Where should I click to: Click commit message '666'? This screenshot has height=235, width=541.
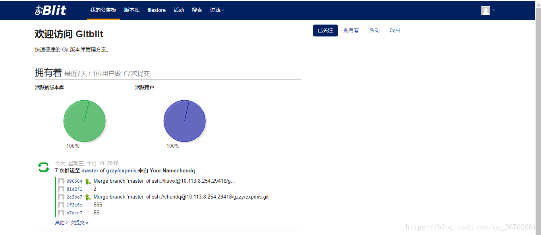[x=98, y=205]
